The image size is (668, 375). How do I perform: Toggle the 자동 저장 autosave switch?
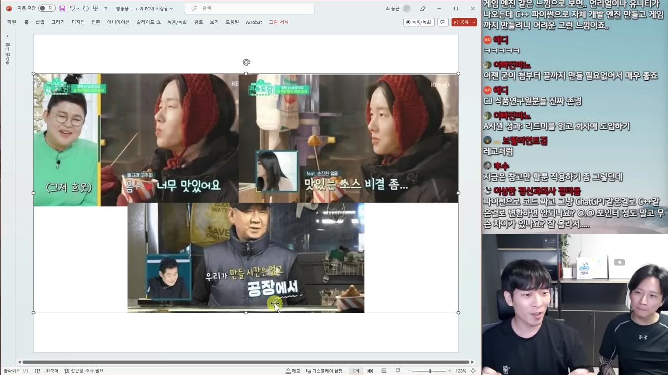[47, 8]
